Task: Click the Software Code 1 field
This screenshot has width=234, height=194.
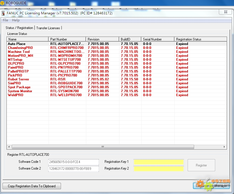Action: (x=74, y=162)
